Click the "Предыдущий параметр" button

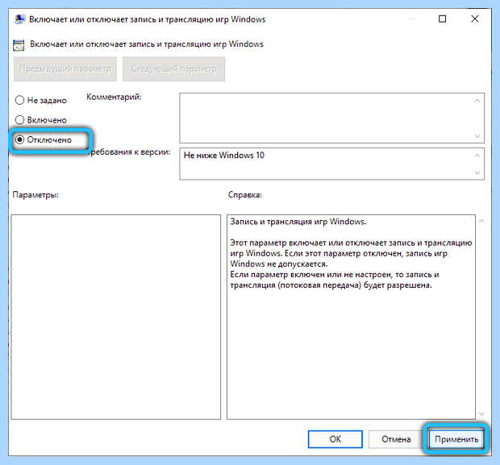65,69
